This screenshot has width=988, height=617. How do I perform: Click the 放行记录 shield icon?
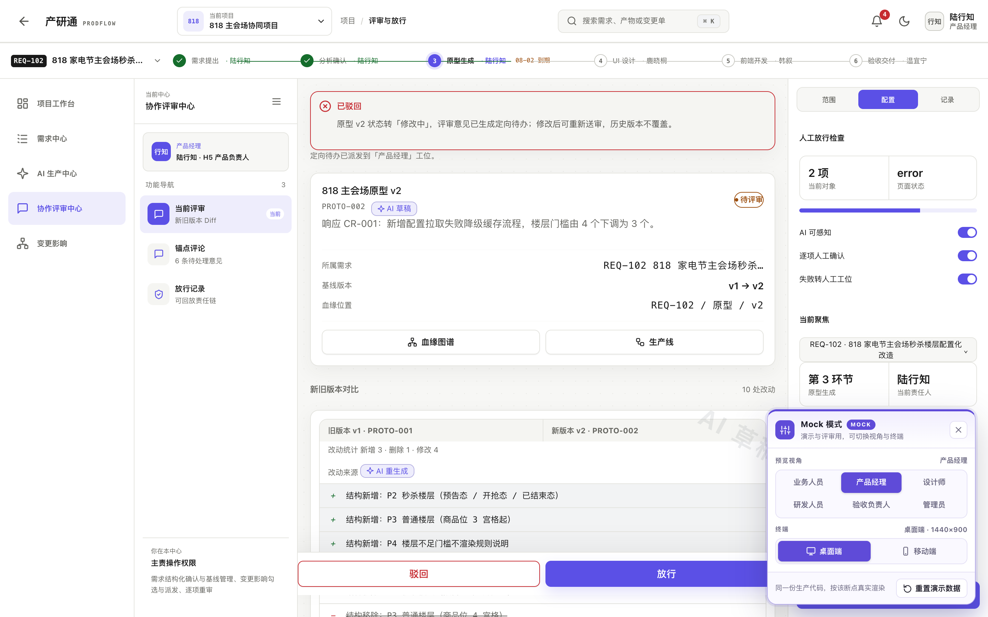(158, 294)
